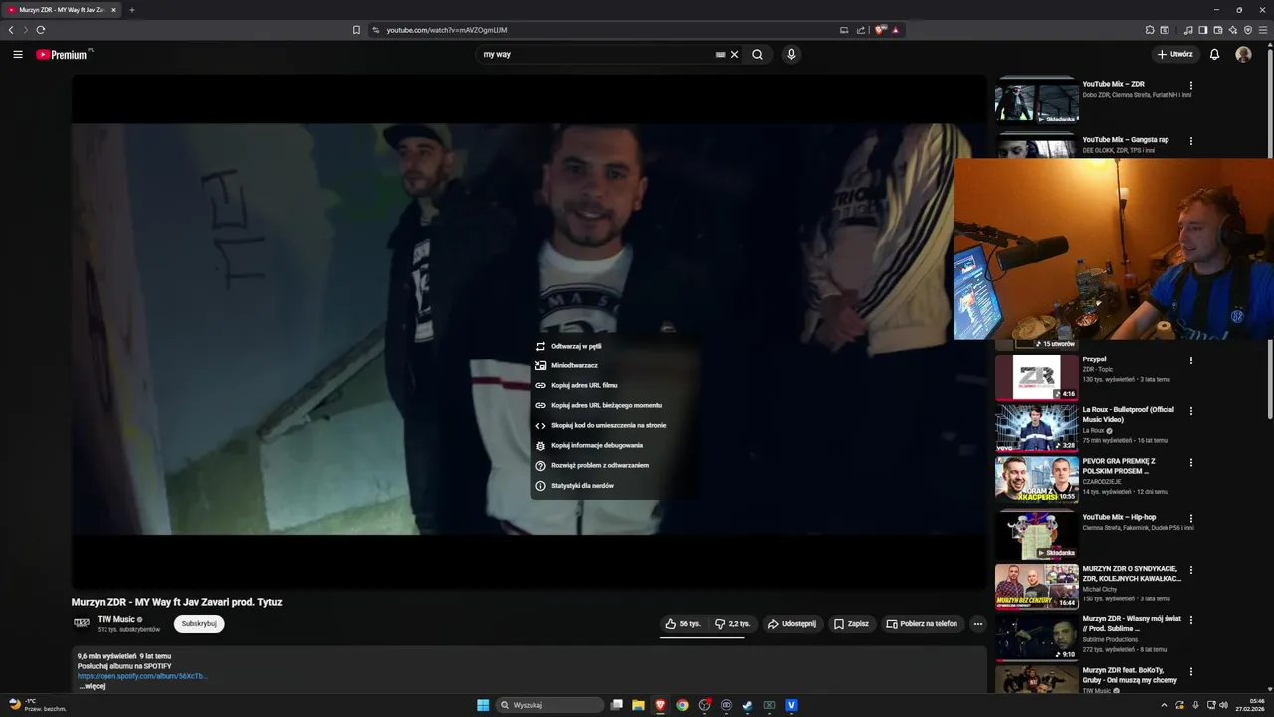The image size is (1274, 717).
Task: Open the account avatar menu
Action: pyautogui.click(x=1243, y=55)
